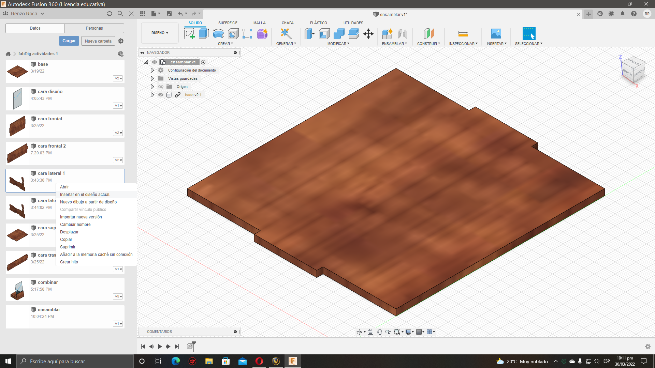Select the Hole tool icon
Image resolution: width=655 pixels, height=368 pixels.
[233, 34]
